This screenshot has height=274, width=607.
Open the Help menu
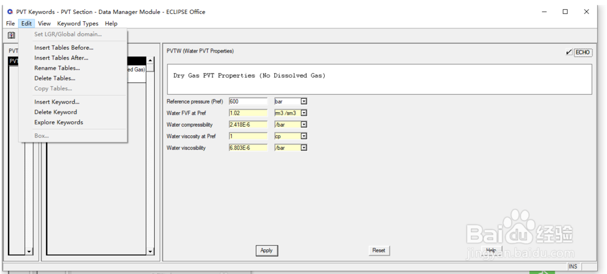point(111,24)
